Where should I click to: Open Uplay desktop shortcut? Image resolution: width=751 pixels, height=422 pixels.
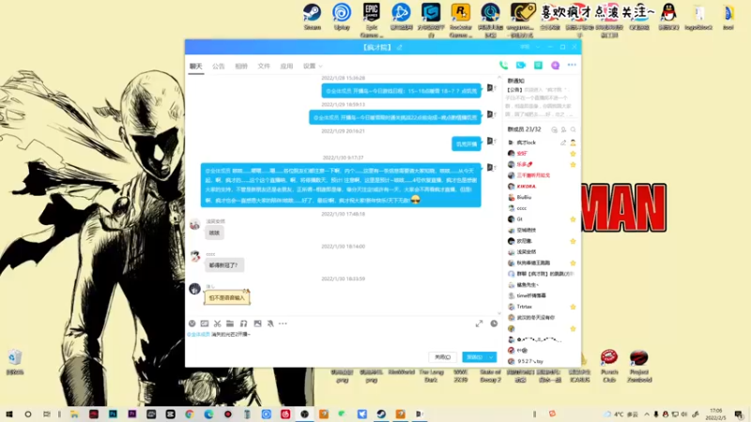(x=342, y=17)
